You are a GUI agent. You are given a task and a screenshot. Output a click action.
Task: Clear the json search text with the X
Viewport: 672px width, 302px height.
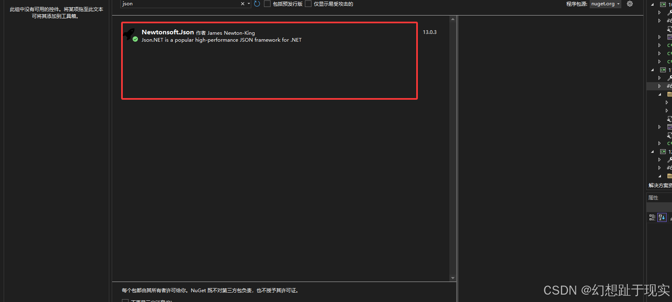[242, 4]
